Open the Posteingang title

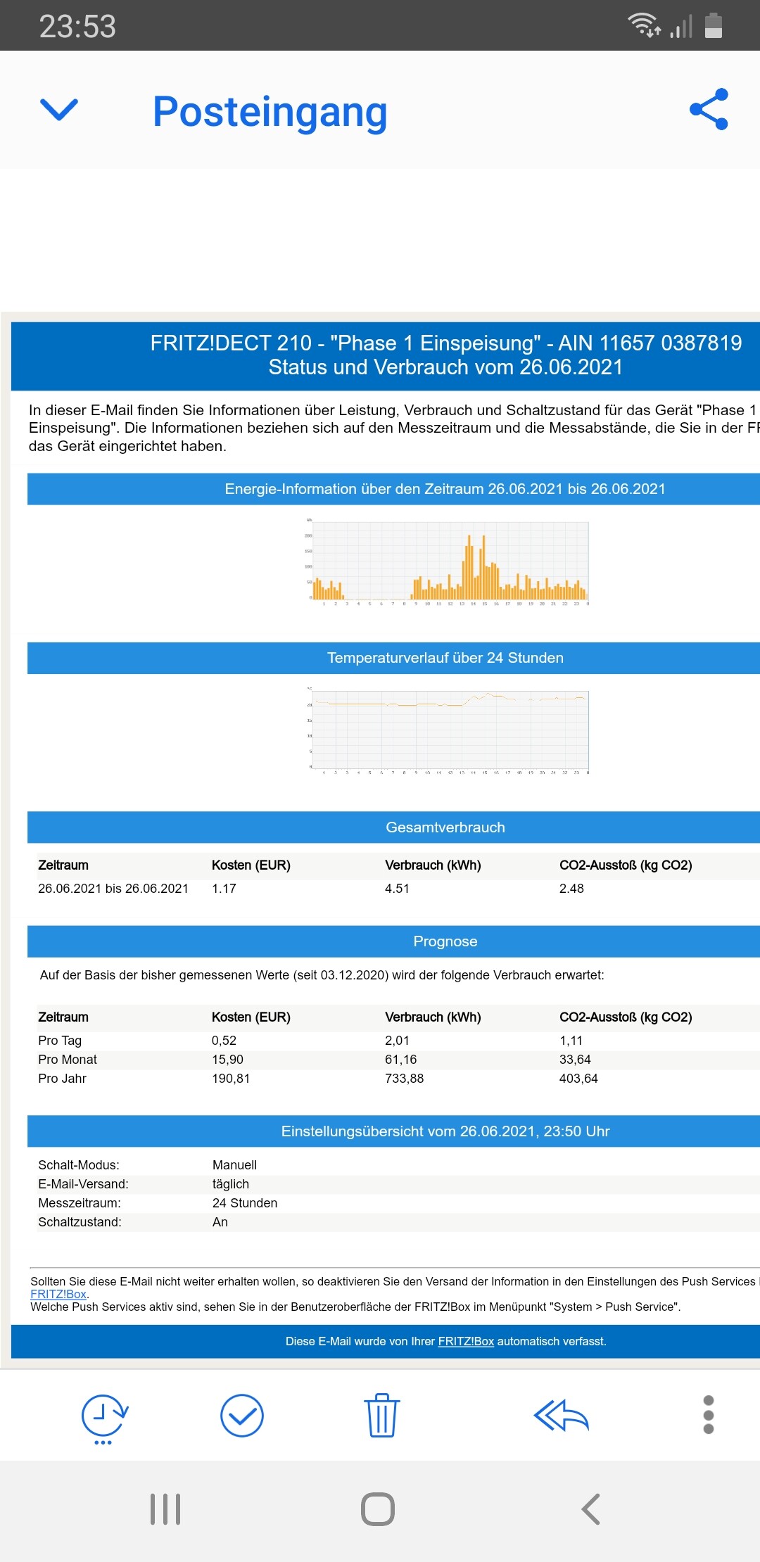[270, 113]
